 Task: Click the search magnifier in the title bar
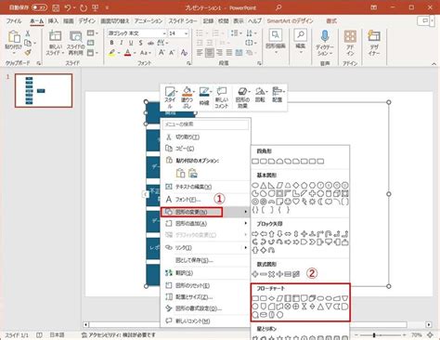278,7
